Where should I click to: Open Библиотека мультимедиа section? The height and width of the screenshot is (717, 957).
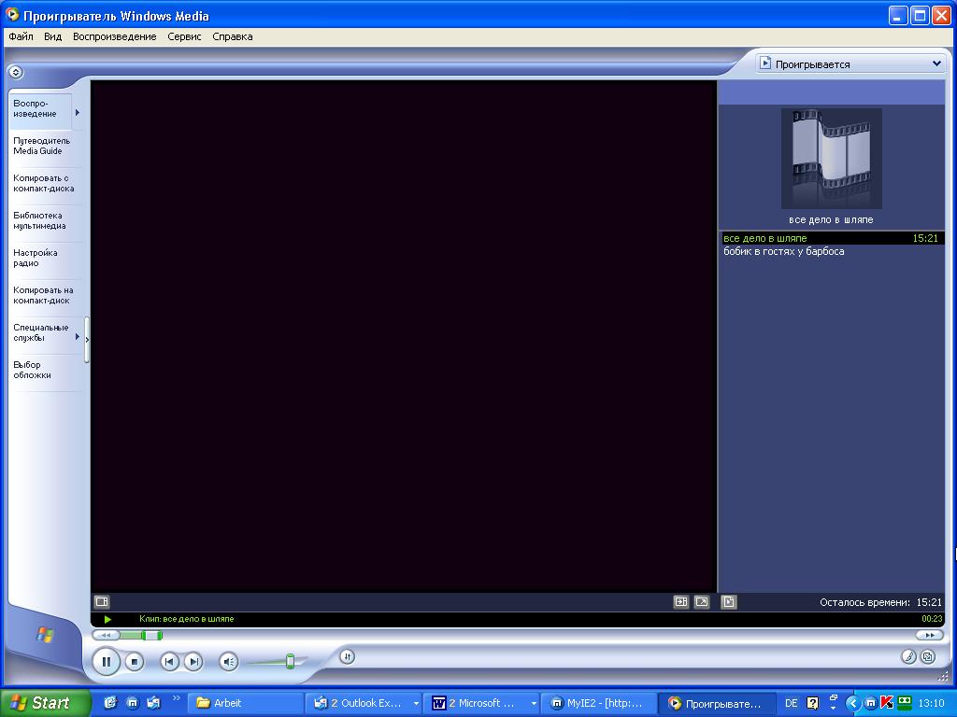coord(39,220)
